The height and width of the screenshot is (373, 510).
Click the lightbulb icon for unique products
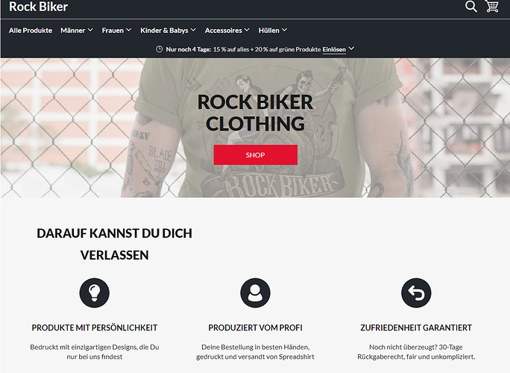tap(95, 292)
